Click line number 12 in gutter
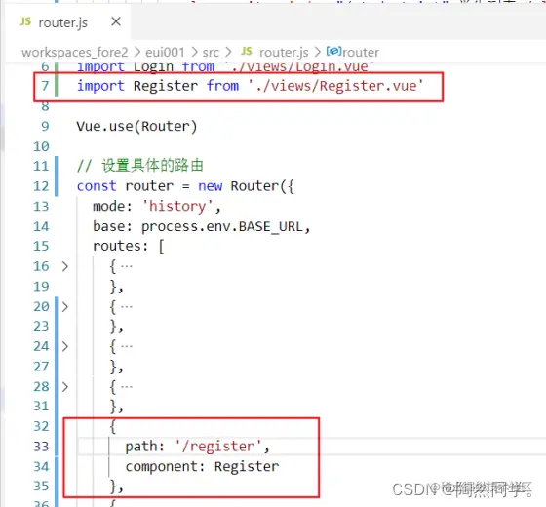 [41, 186]
